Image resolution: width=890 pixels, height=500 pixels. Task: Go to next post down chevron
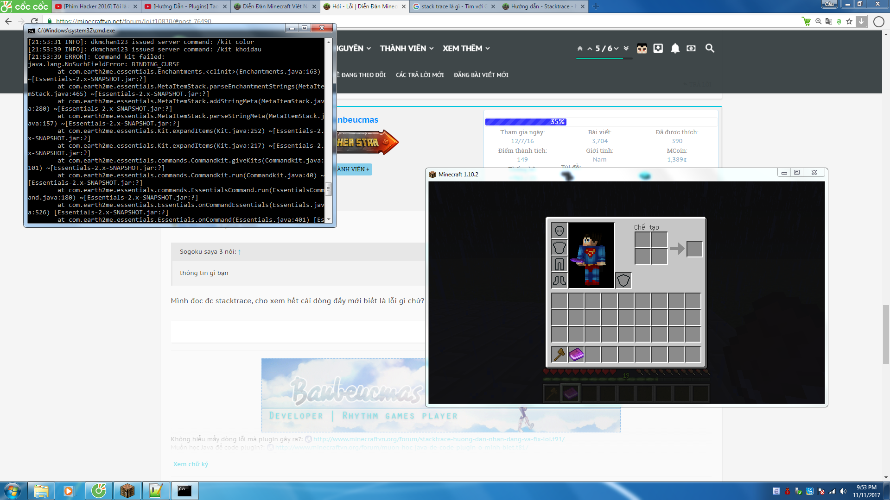(617, 48)
